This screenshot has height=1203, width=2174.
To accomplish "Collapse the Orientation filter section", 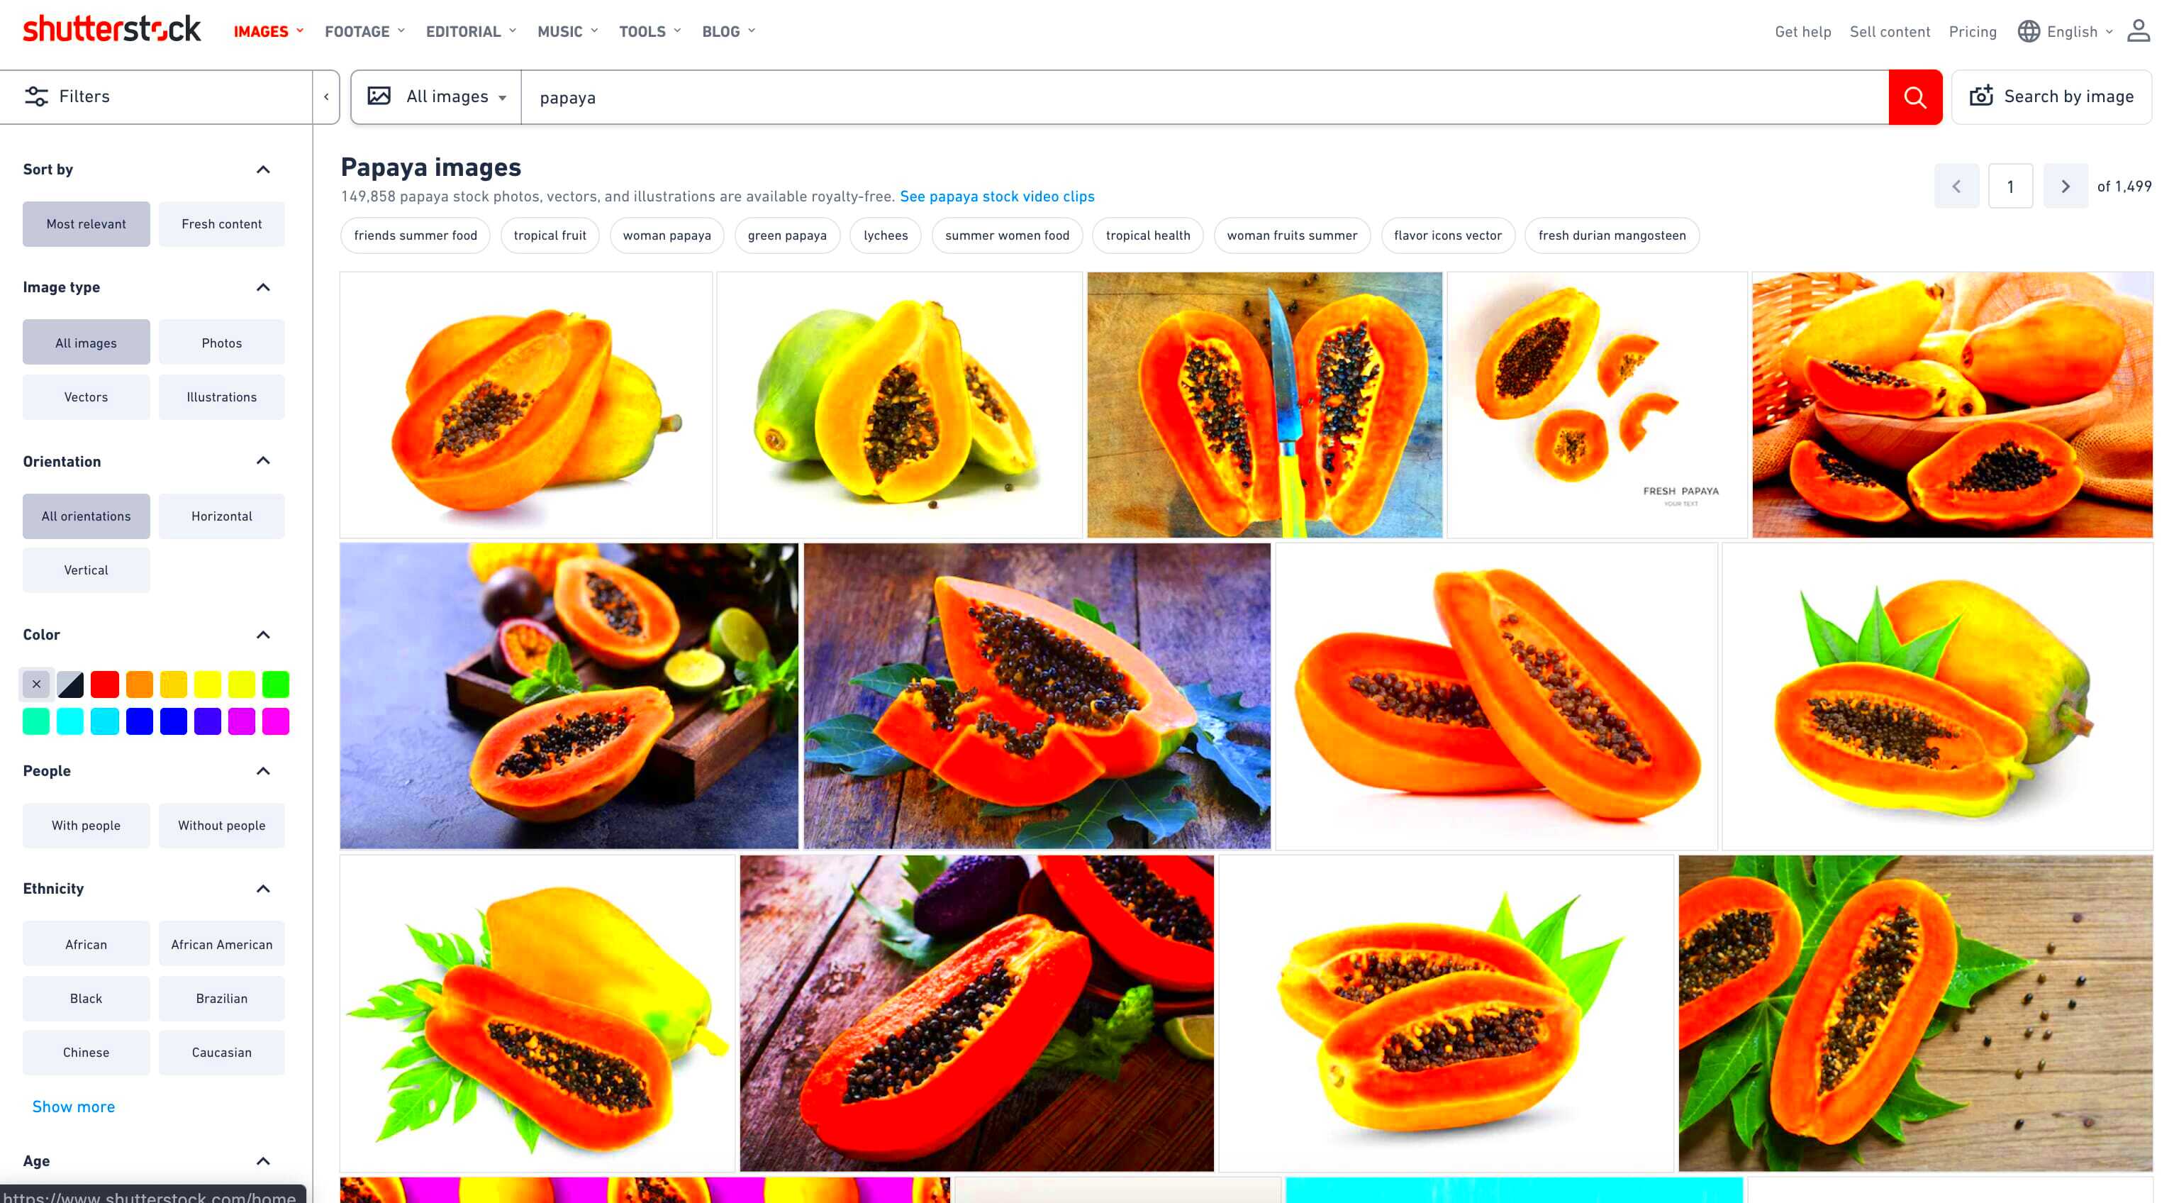I will click(x=262, y=461).
